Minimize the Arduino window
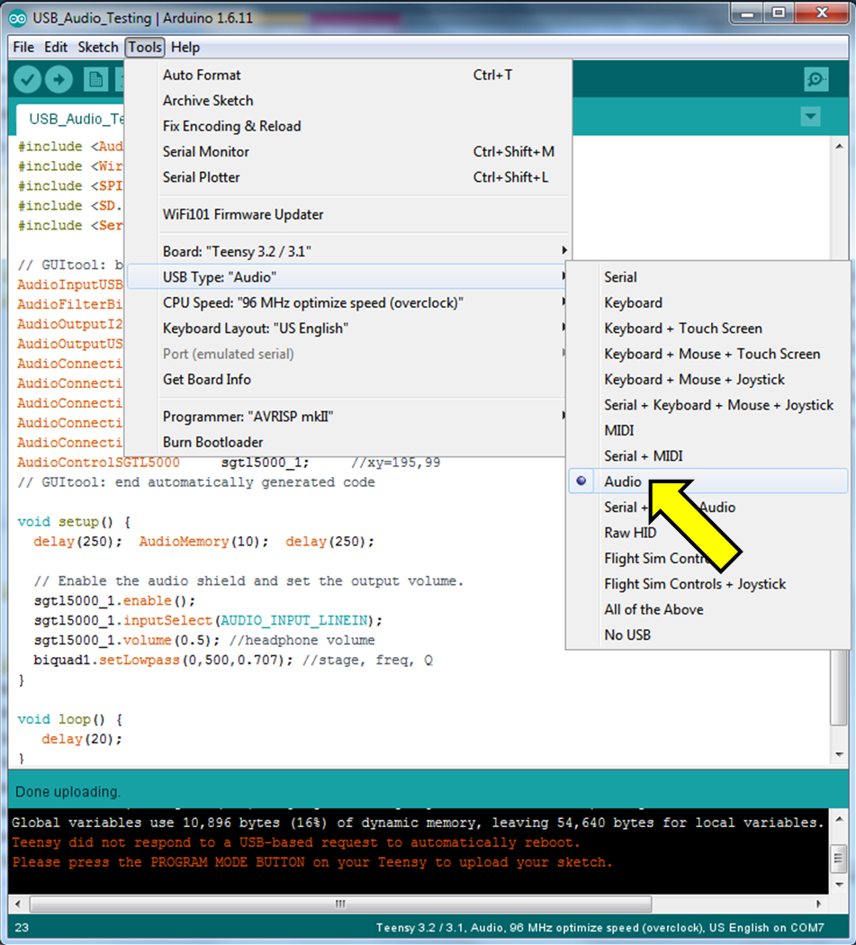Viewport: 856px width, 945px height. 747,13
